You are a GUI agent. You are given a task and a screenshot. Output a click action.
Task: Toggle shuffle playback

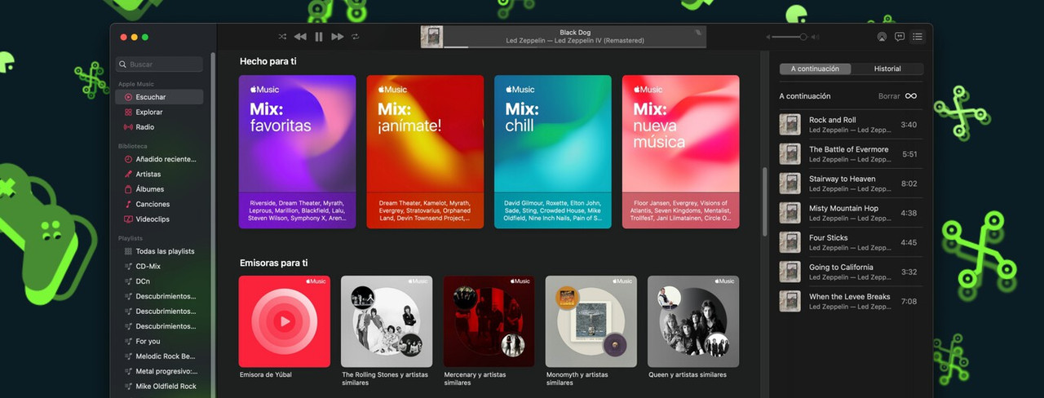[282, 37]
